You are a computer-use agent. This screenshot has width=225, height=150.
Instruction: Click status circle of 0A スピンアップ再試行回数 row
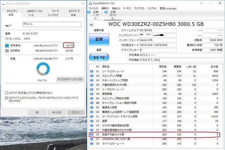92,99
